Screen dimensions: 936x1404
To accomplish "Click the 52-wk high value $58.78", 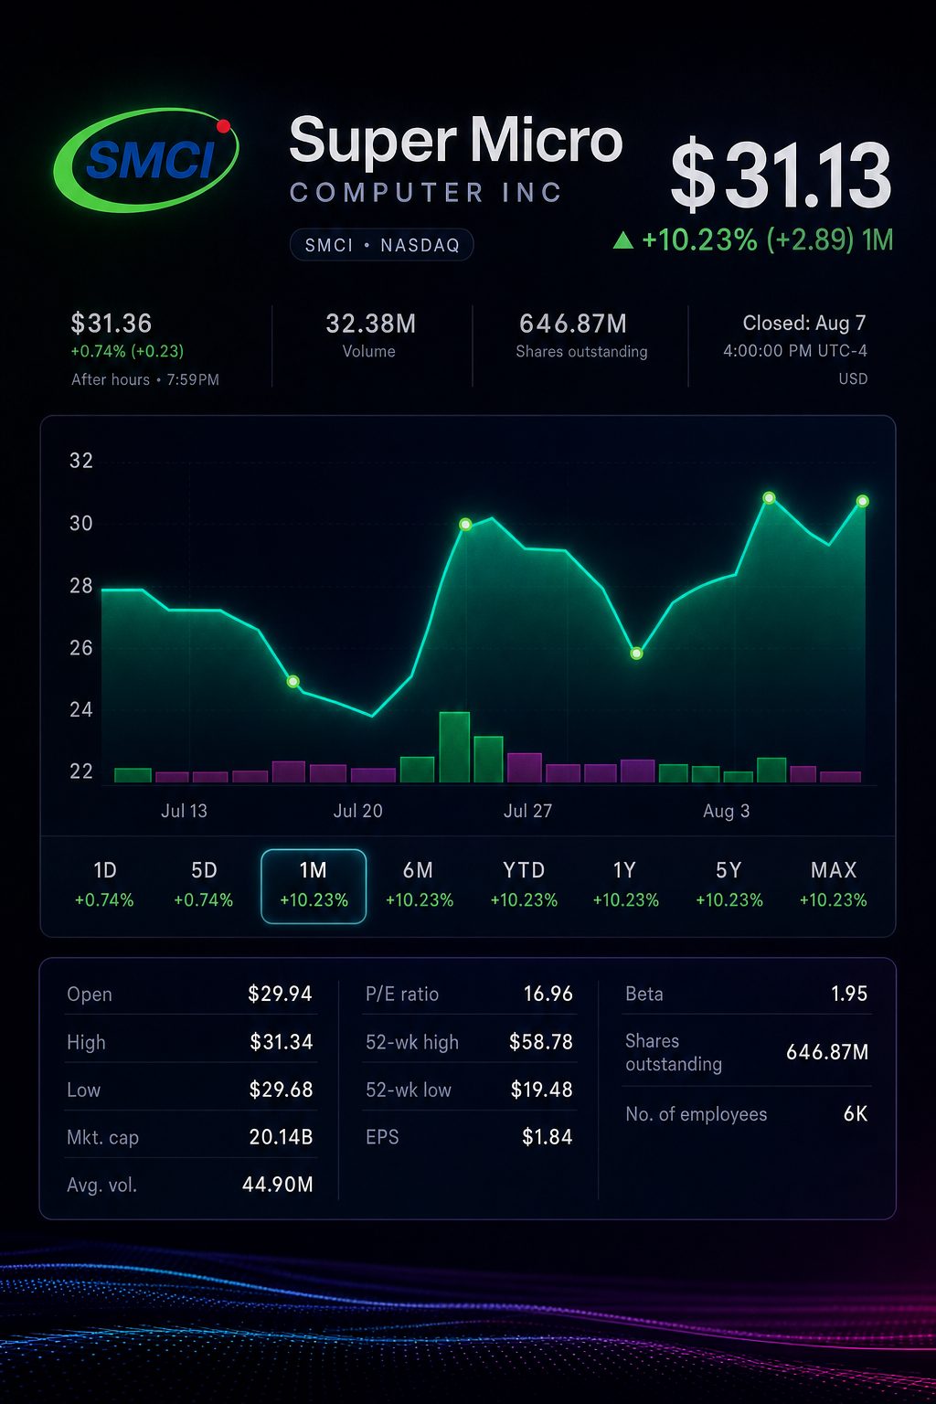I will [541, 1042].
